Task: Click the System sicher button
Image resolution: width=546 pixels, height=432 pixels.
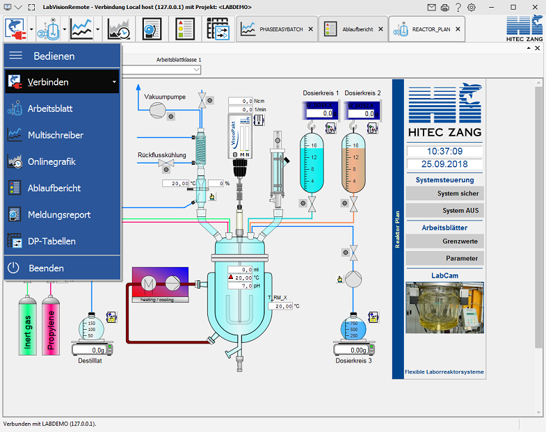Action: pos(444,193)
